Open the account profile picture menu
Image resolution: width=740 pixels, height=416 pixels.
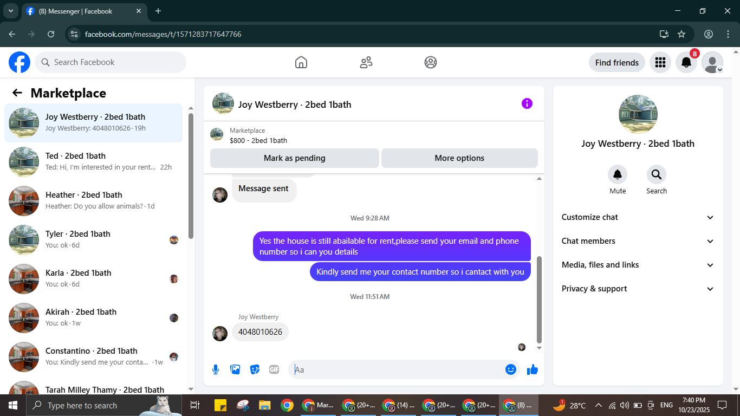(712, 62)
